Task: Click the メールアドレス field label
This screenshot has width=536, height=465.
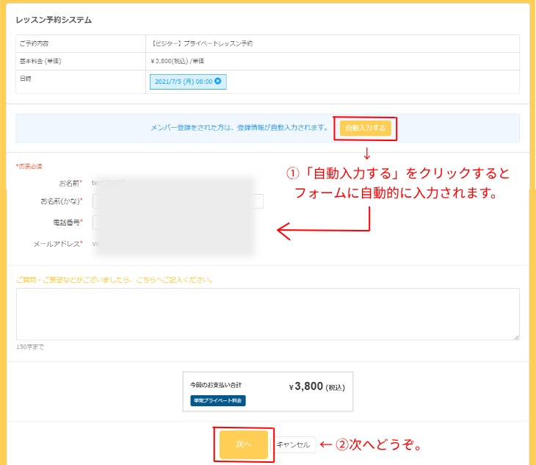Action: [x=57, y=243]
